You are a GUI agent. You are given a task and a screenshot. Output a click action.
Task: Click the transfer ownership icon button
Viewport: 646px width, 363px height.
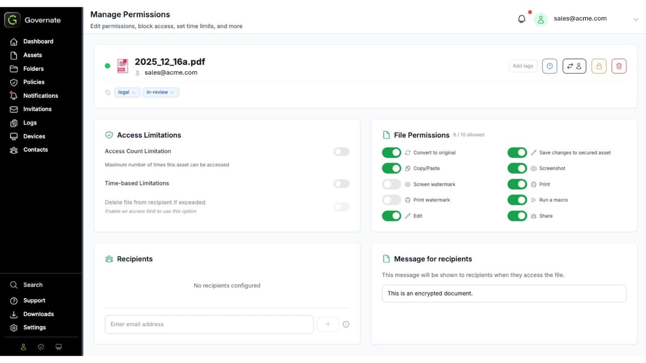click(x=574, y=66)
